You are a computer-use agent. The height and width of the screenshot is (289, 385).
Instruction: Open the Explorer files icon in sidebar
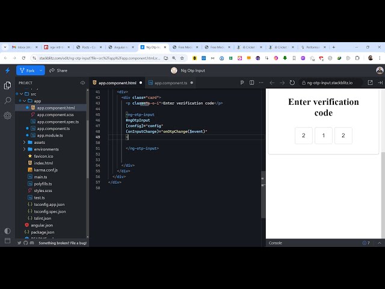[7, 85]
